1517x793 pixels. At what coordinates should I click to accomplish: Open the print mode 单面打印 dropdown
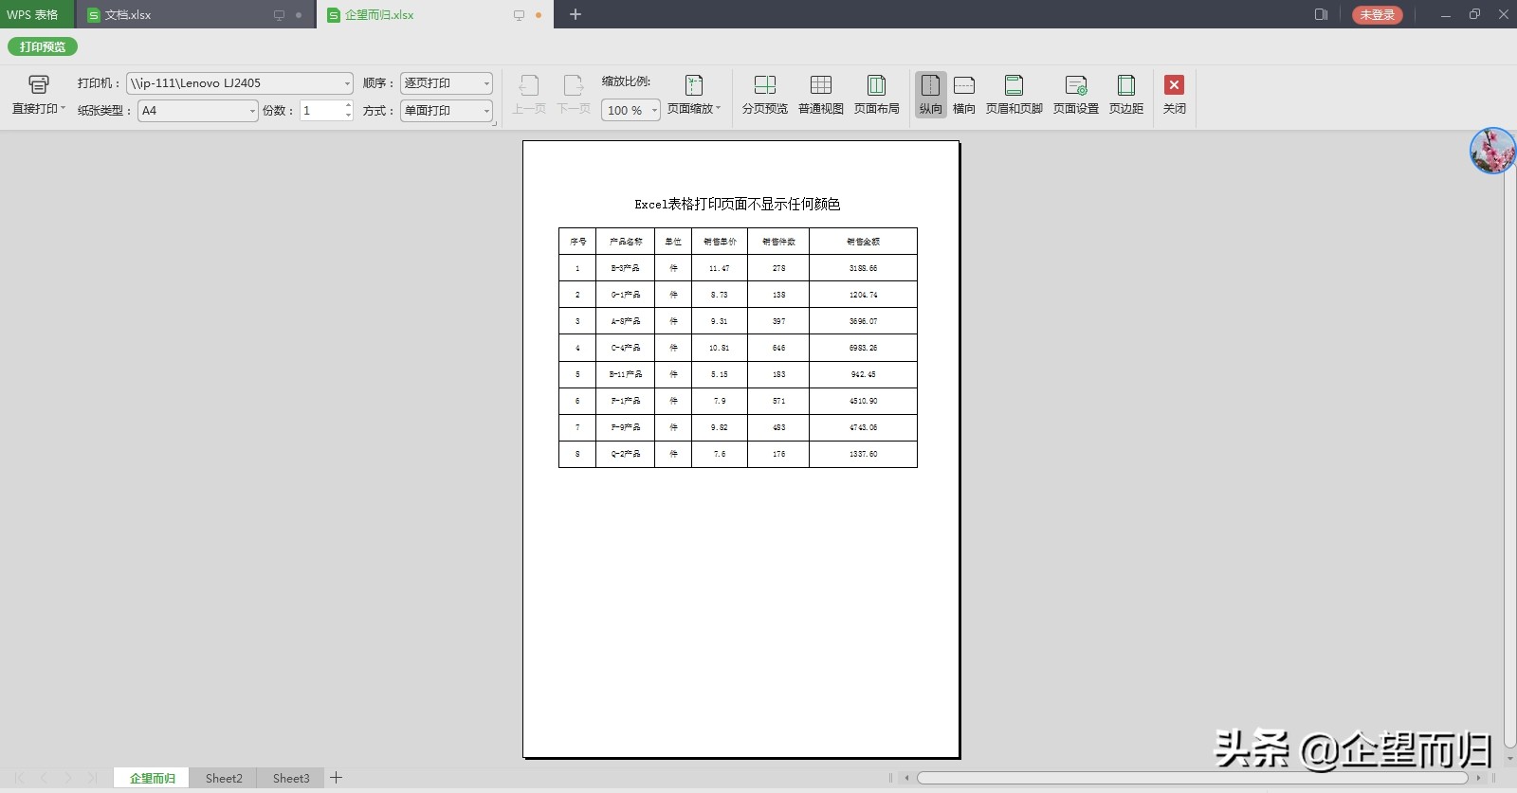click(x=446, y=111)
